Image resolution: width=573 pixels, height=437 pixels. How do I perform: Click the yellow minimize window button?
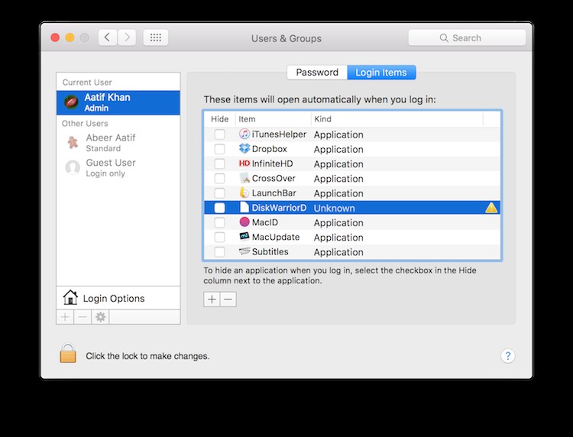click(x=70, y=37)
